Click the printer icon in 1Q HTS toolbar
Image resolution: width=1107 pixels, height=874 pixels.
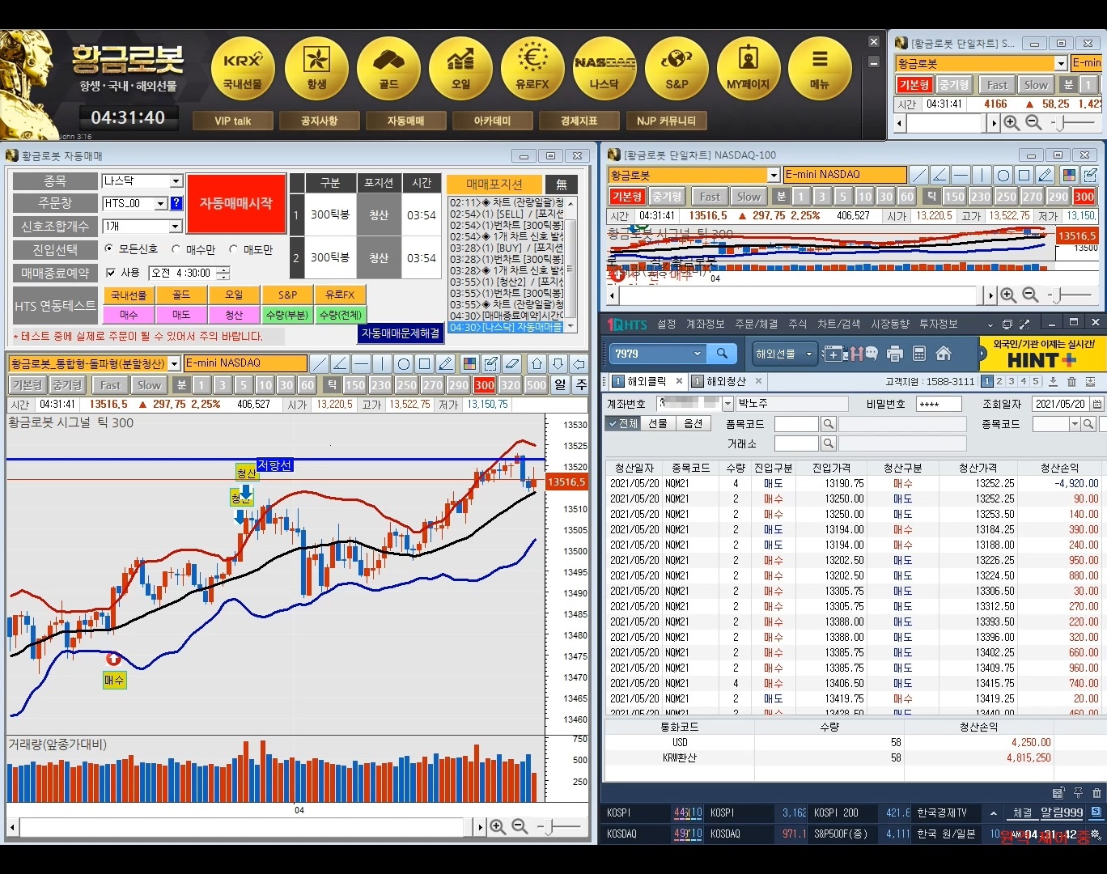click(x=894, y=354)
